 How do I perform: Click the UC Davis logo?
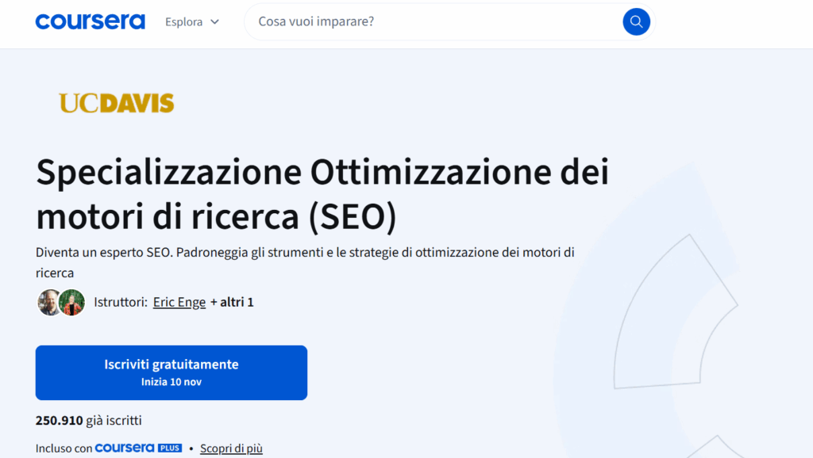click(116, 103)
